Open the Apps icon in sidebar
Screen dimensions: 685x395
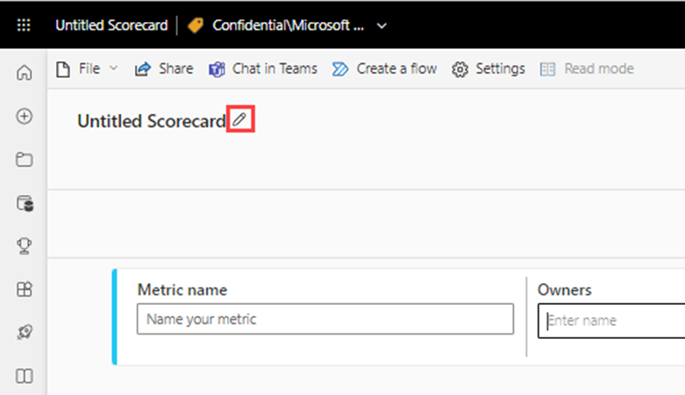coord(25,289)
